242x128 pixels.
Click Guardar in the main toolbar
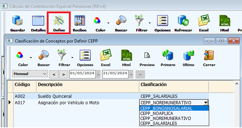click(x=18, y=23)
